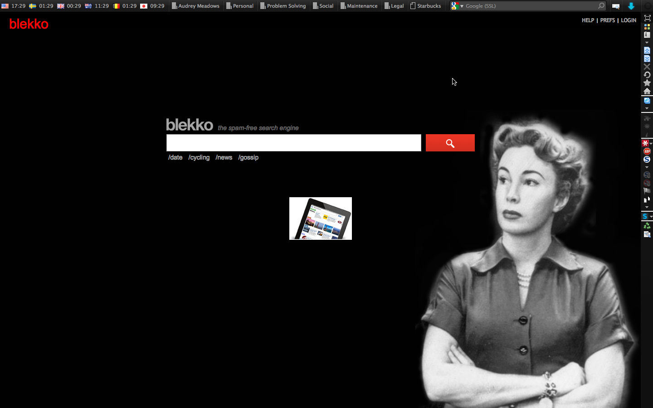The height and width of the screenshot is (408, 653).
Task: Click the toolbar search magnifier icon
Action: coord(601,6)
